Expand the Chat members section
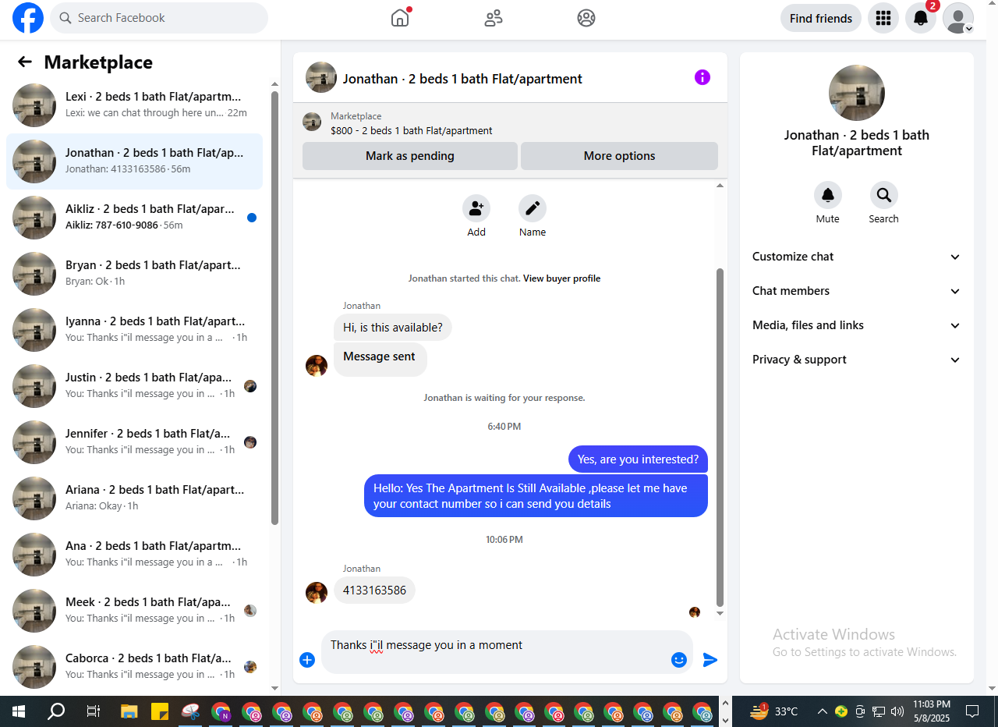 [x=857, y=291]
